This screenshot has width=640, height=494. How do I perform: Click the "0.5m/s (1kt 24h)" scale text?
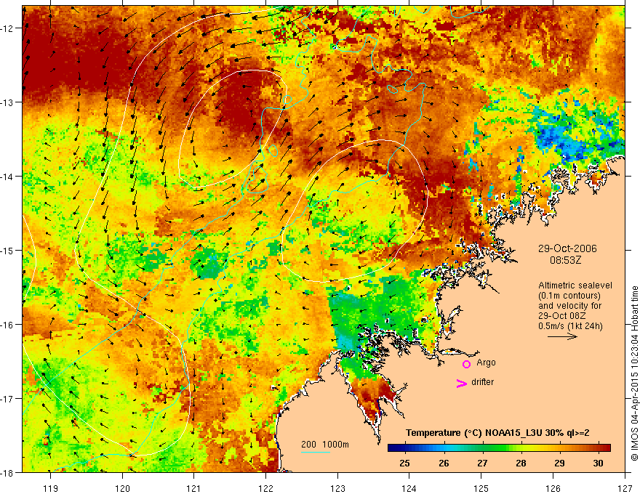pyautogui.click(x=570, y=326)
